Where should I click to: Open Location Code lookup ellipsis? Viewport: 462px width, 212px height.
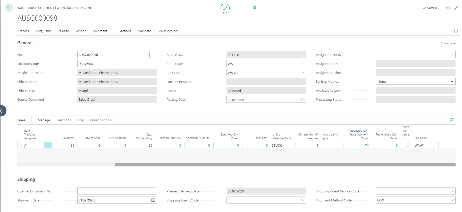pos(154,64)
